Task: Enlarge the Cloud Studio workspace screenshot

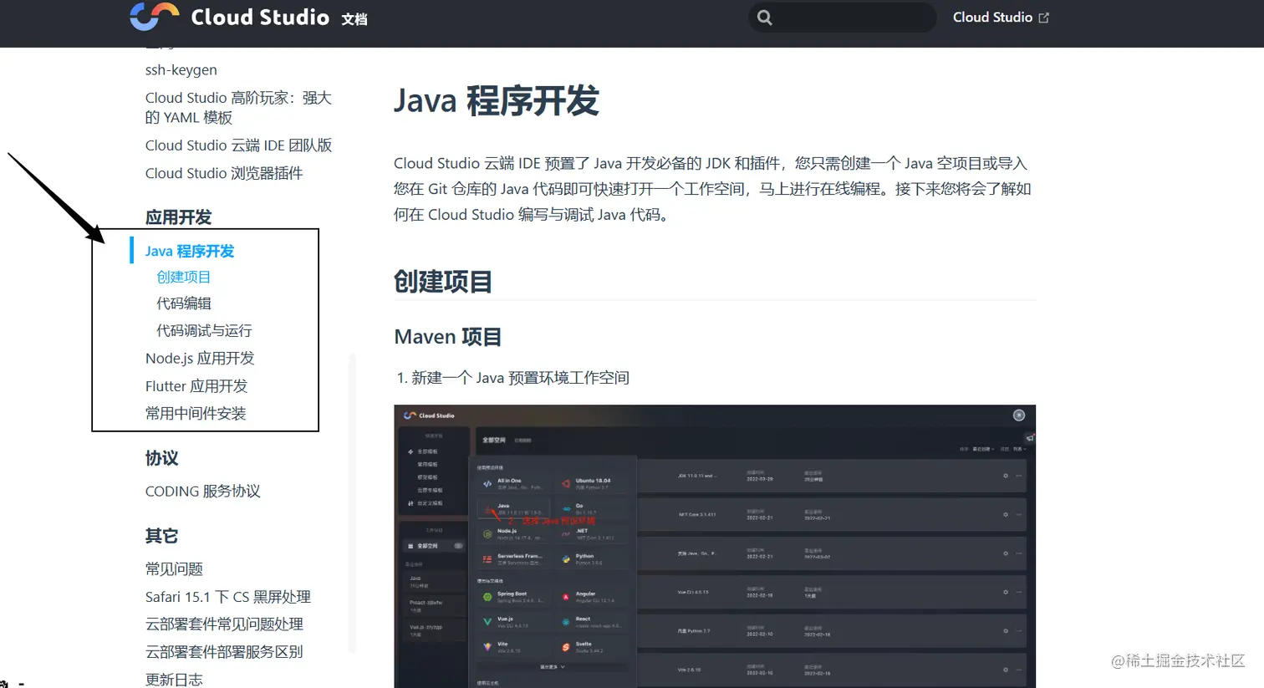Action: [715, 547]
